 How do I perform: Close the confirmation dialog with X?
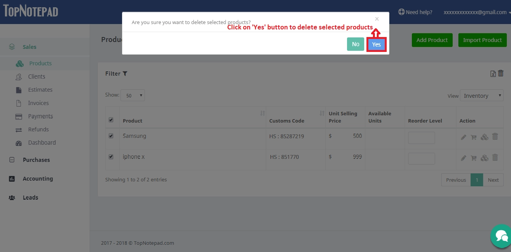(x=377, y=19)
